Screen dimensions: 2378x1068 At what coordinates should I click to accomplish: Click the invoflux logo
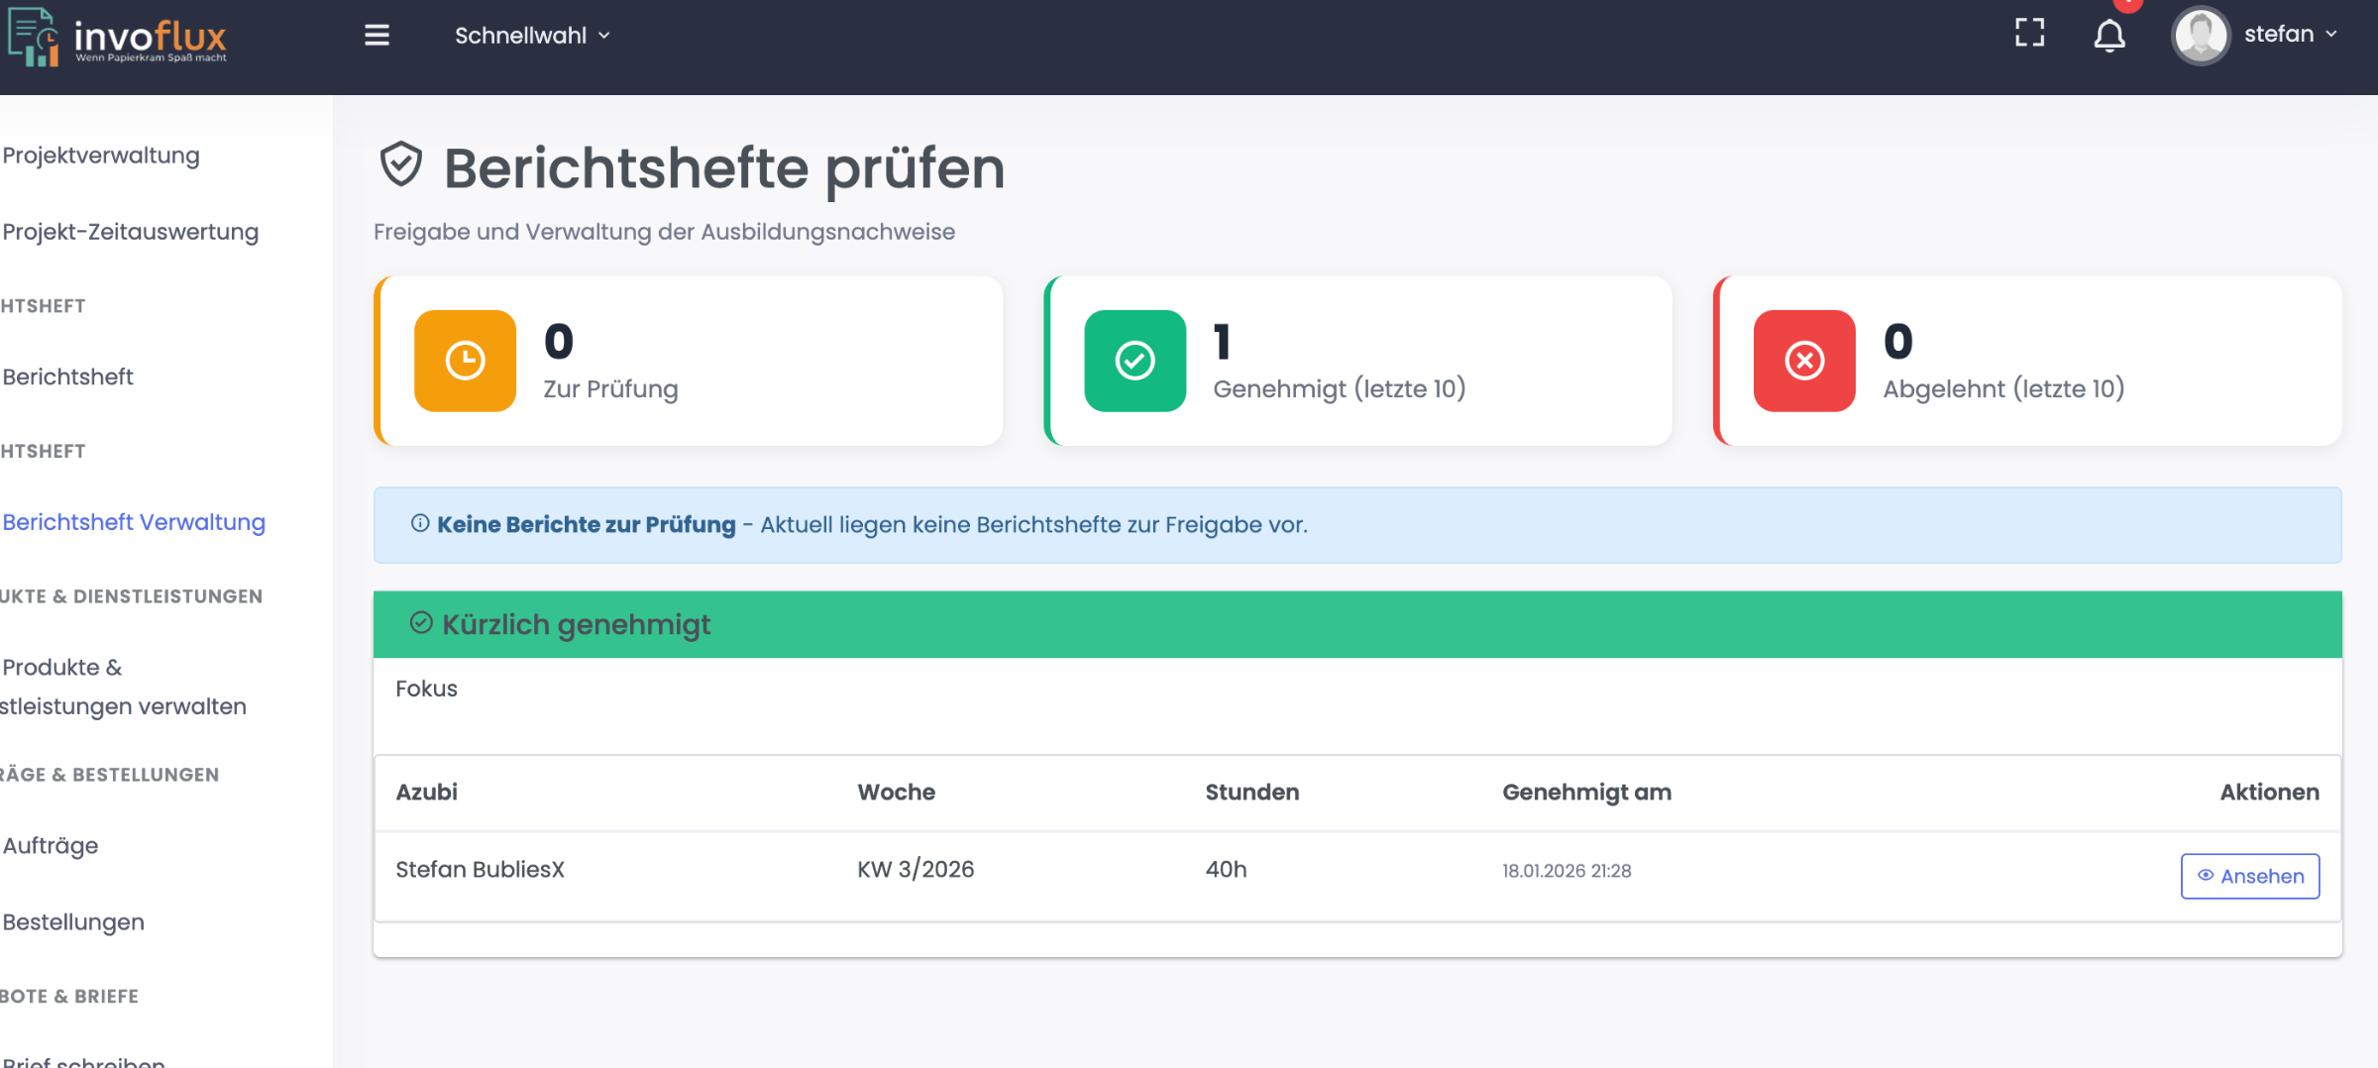[118, 38]
